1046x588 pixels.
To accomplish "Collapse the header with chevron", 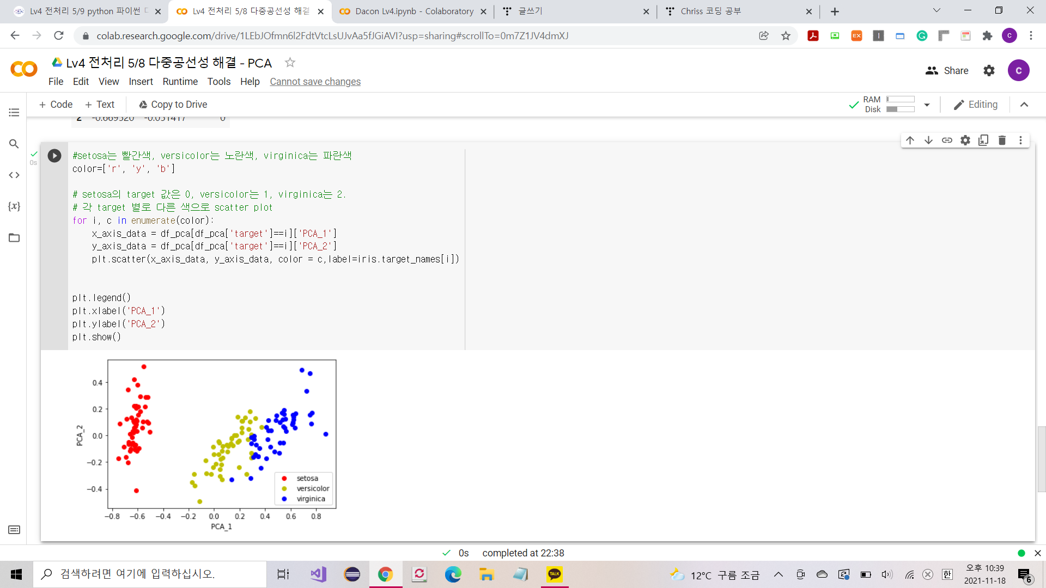I will tap(1024, 105).
